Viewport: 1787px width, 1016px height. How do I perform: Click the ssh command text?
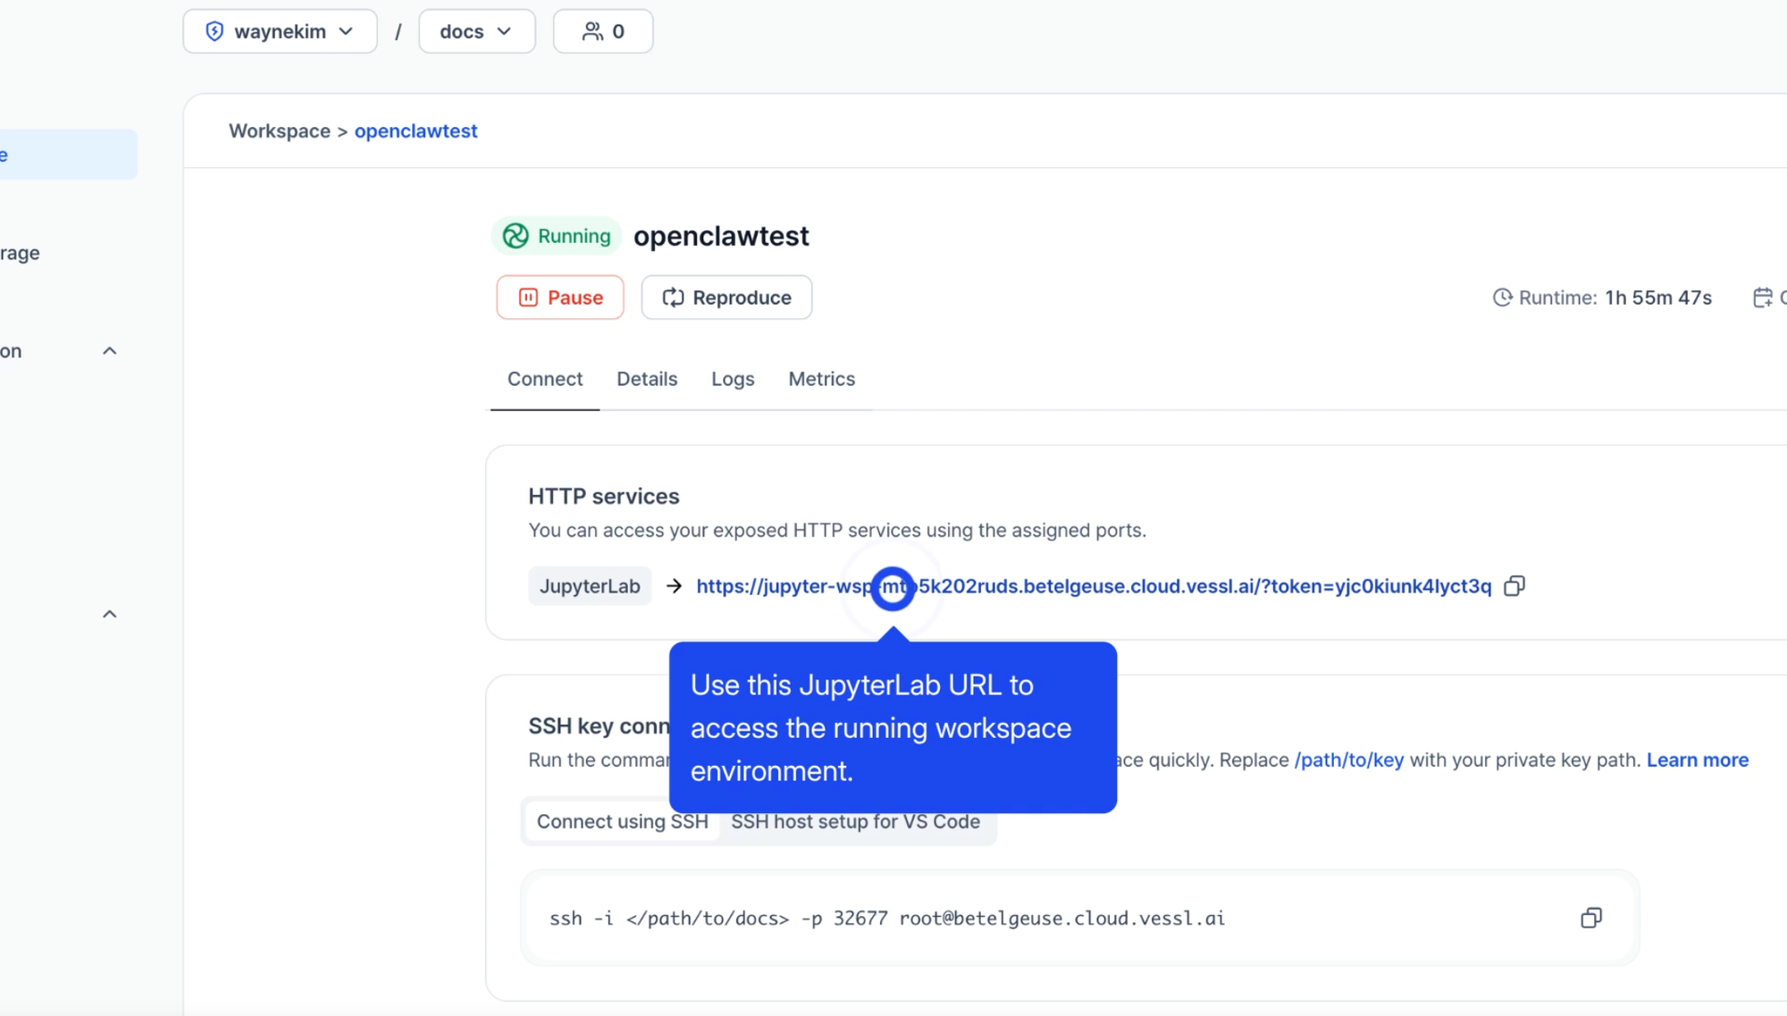(x=887, y=919)
